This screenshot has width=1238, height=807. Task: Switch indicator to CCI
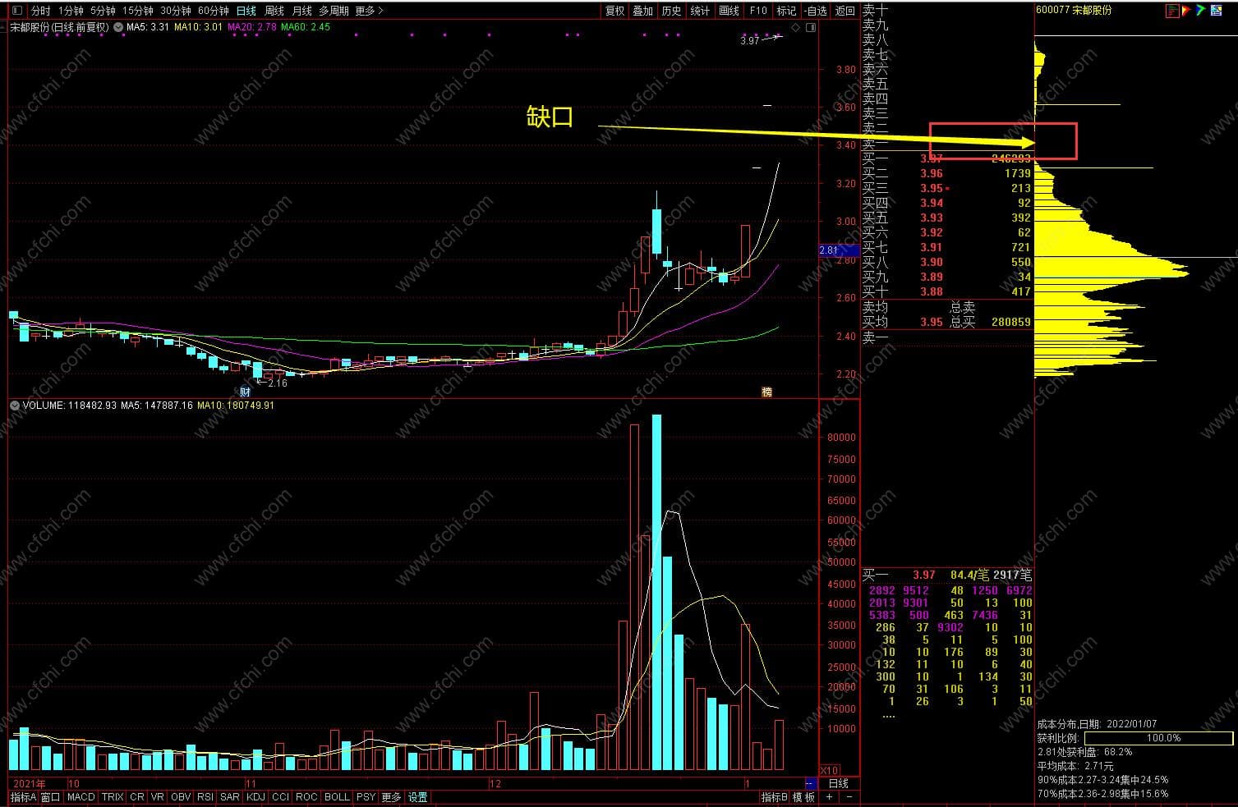point(280,797)
